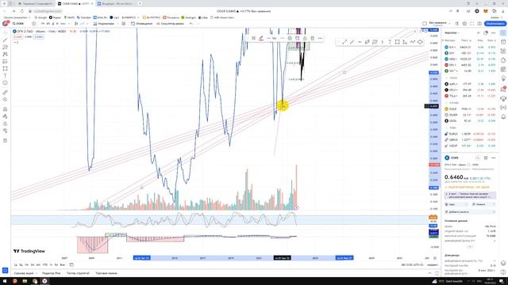Open the user profile avatar menu
This screenshot has width=508, height=285.
pyautogui.click(x=6, y=24)
